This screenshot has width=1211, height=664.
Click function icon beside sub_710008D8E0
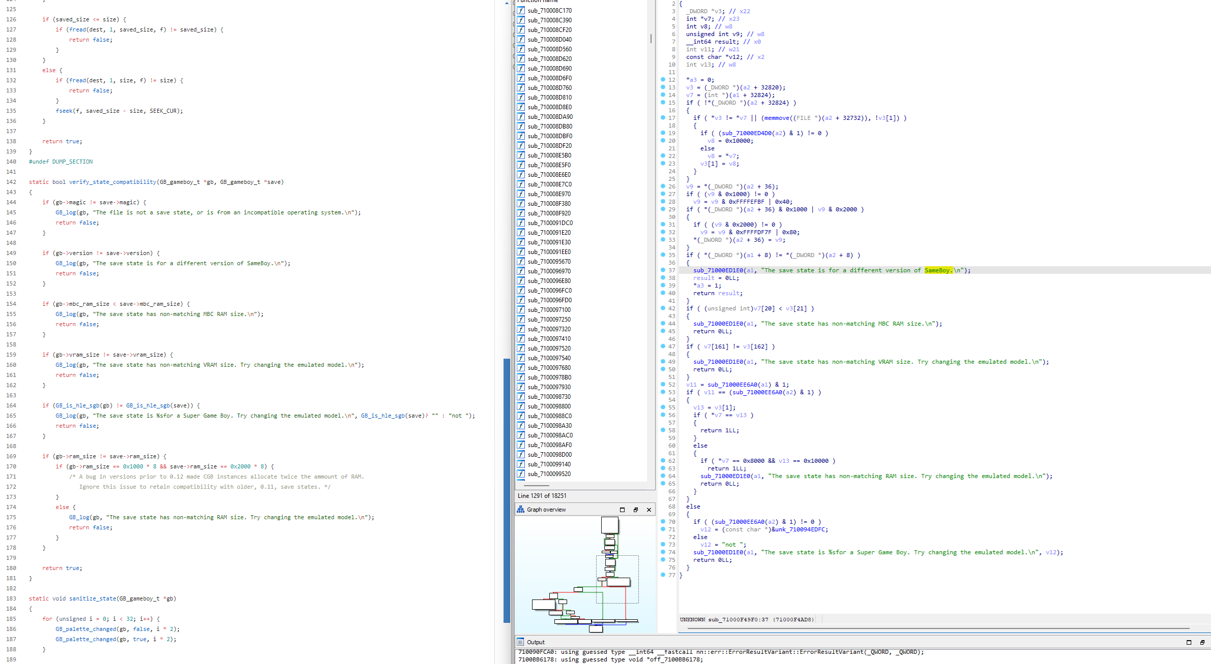point(521,107)
